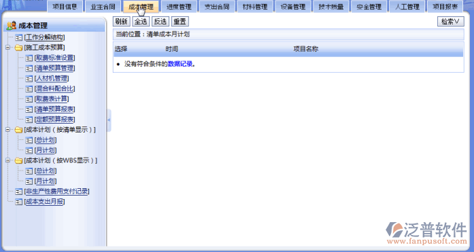Collapse the 施工成本预算 tree node
The image size is (474, 252).
pyautogui.click(x=8, y=48)
